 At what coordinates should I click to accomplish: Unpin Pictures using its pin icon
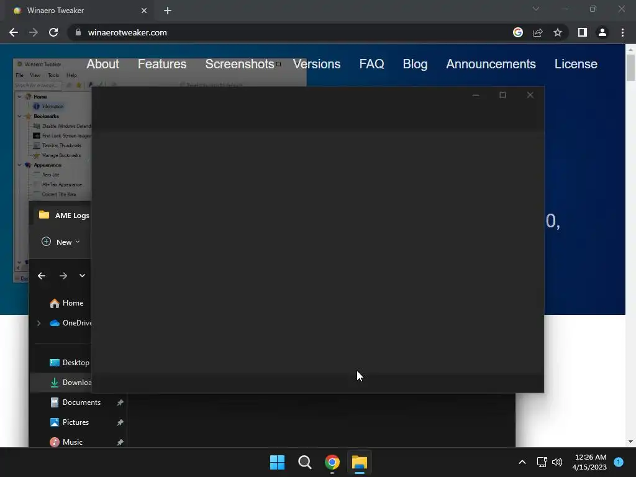(120, 422)
